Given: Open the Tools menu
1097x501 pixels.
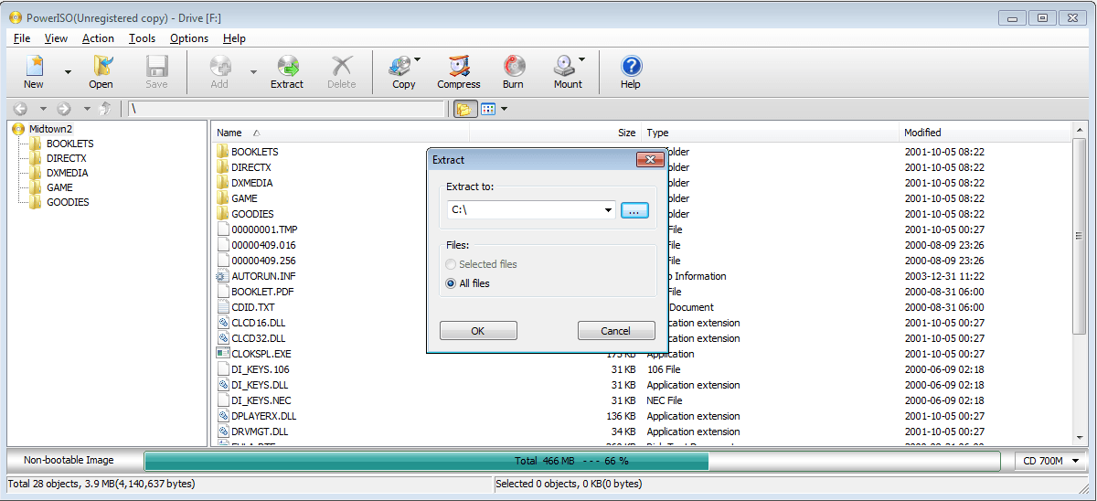Looking at the screenshot, I should [142, 38].
